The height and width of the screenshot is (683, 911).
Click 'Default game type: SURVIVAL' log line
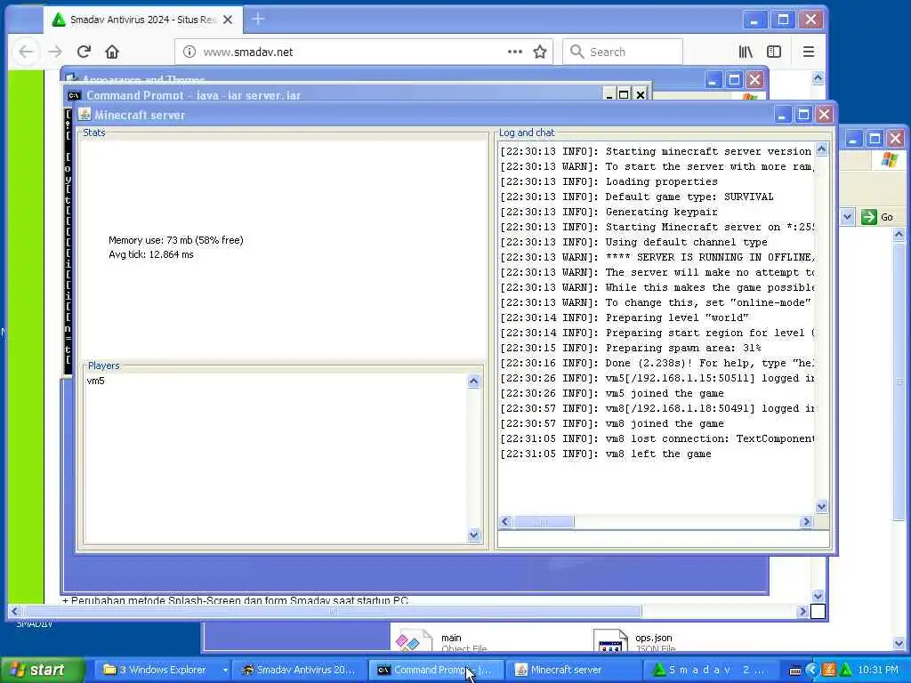coord(637,197)
